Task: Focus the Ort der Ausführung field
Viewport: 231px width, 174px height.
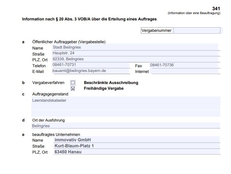Action: click(x=126, y=126)
